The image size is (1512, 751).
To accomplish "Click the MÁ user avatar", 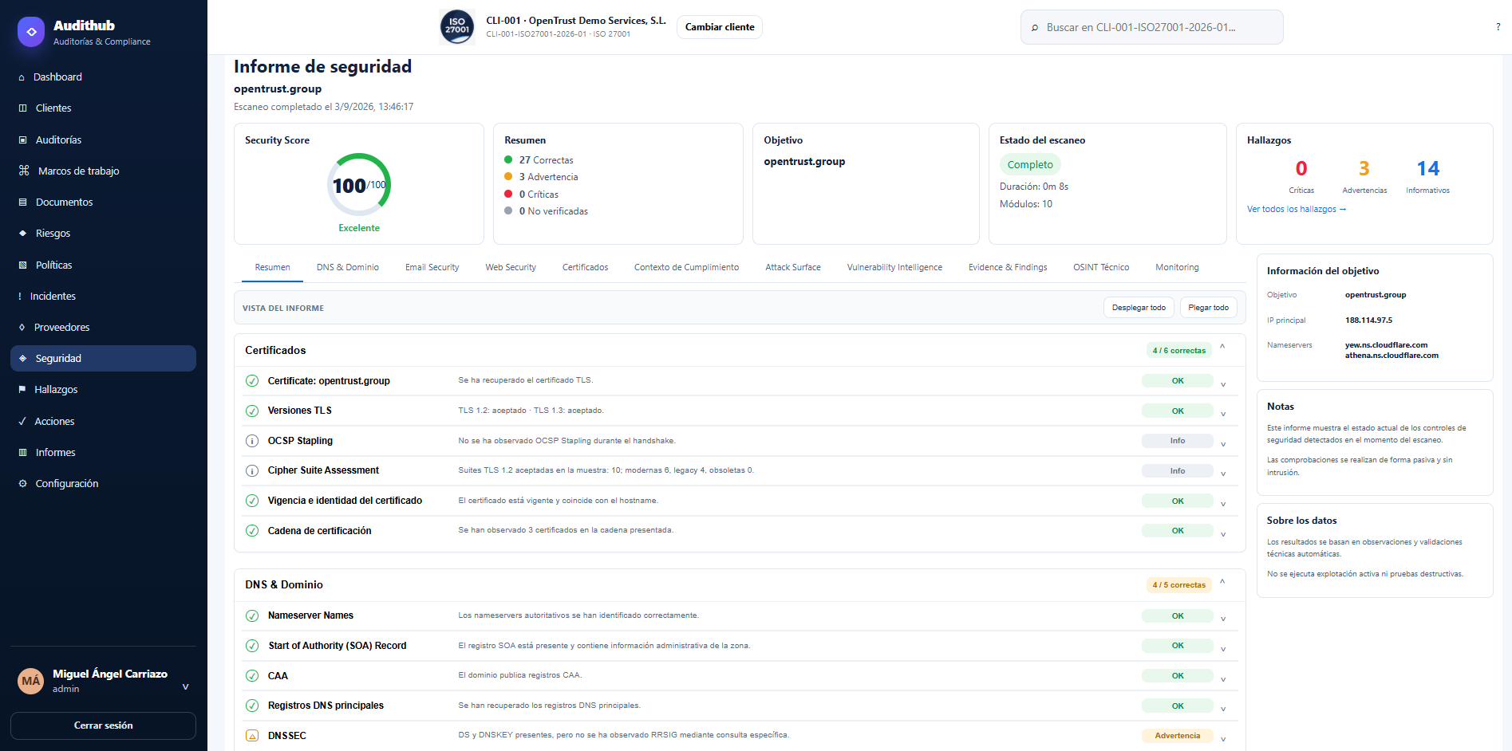I will [31, 681].
